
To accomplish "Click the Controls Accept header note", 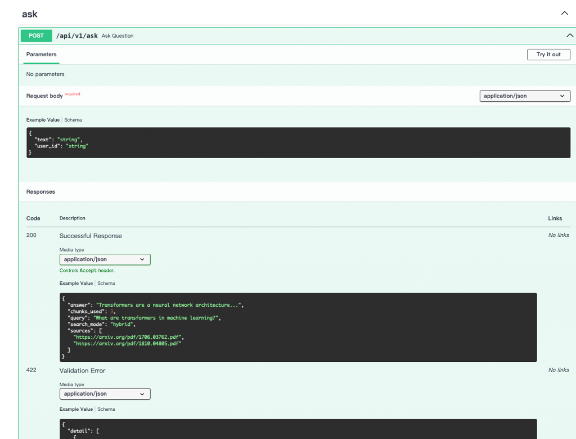I will tap(87, 271).
